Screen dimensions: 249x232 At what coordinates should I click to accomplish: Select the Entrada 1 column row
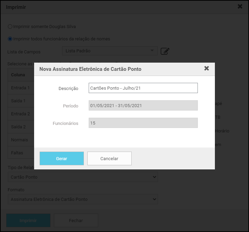click(20, 88)
